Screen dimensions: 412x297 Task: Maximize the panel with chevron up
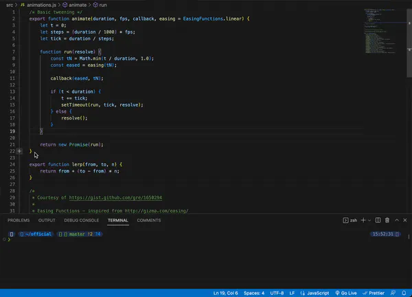[397, 220]
